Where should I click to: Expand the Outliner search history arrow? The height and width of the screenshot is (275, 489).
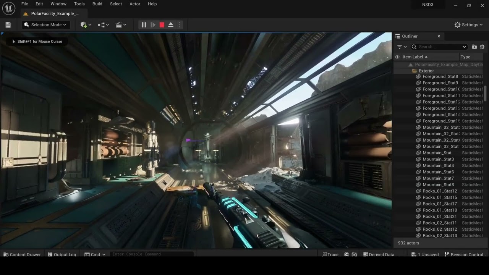point(464,47)
